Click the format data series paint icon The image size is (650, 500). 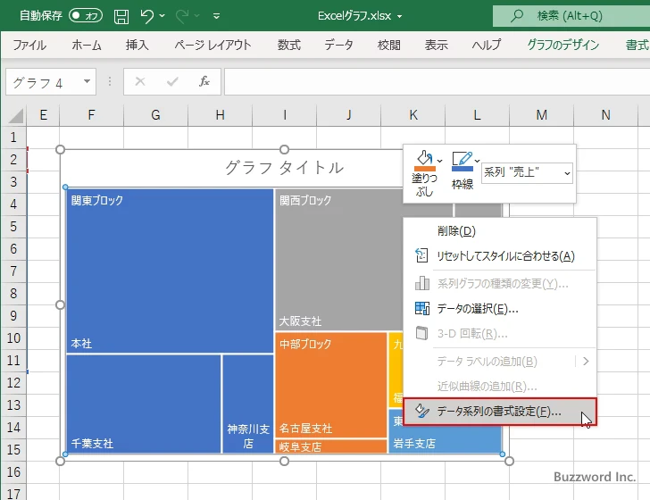pyautogui.click(x=422, y=411)
